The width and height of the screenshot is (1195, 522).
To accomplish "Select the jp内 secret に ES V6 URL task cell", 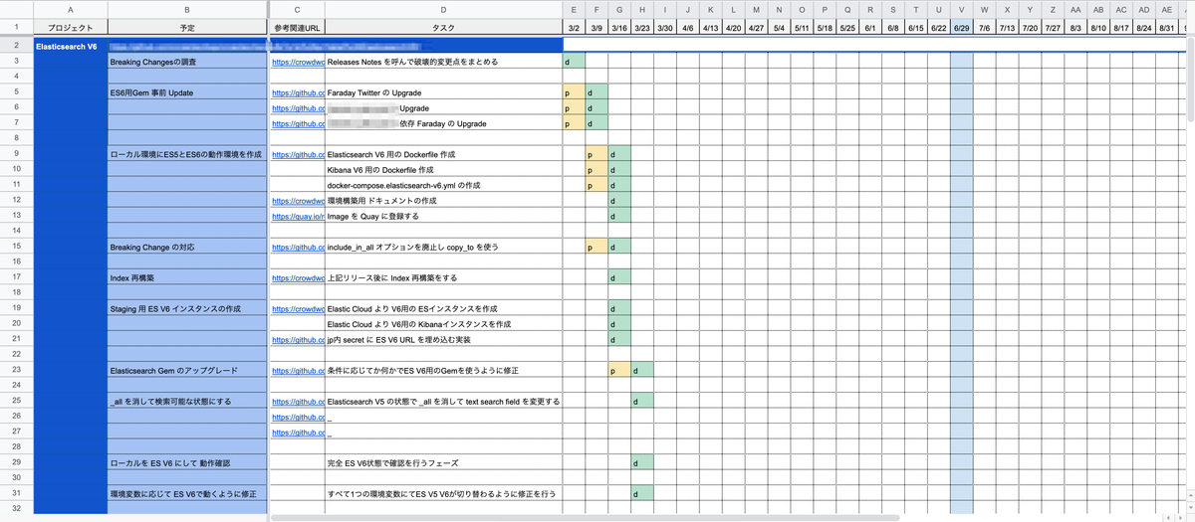I will (x=443, y=339).
